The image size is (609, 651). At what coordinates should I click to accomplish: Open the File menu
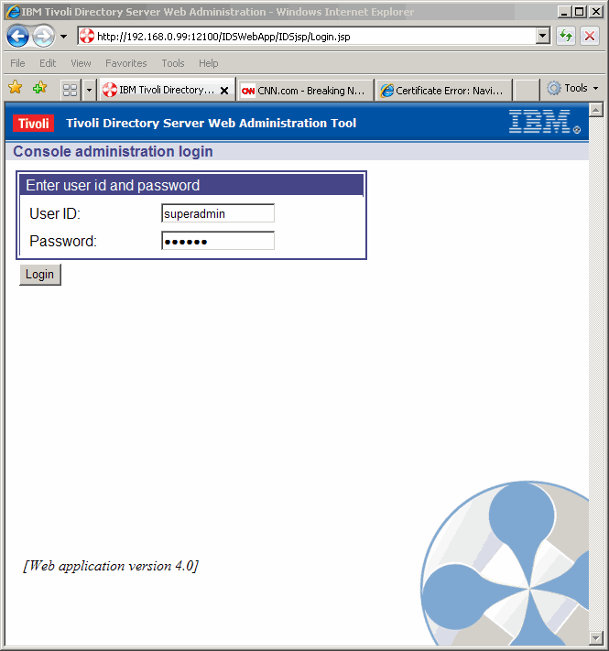coord(17,63)
